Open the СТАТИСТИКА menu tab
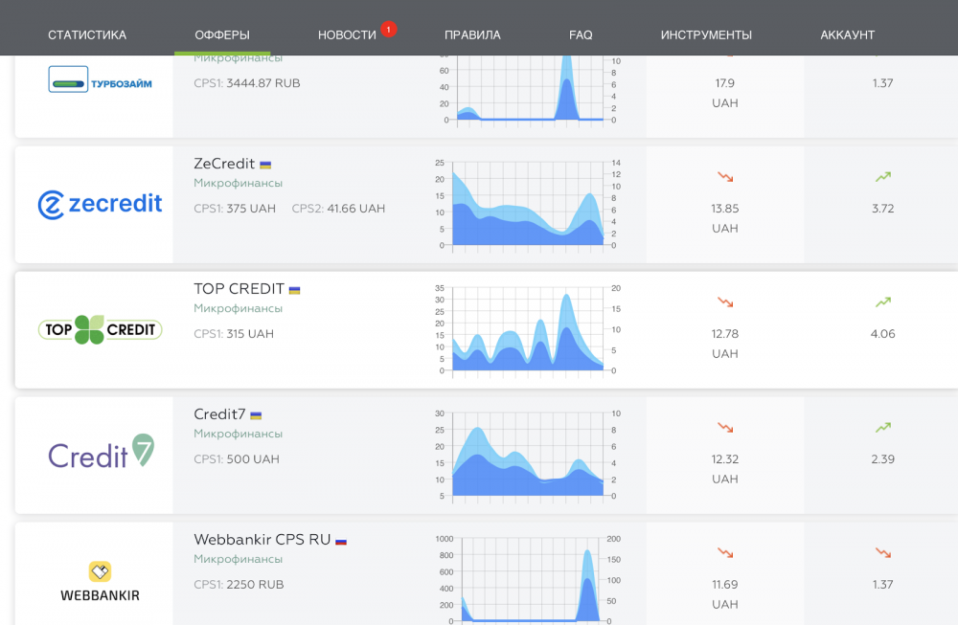Image resolution: width=958 pixels, height=625 pixels. point(87,35)
